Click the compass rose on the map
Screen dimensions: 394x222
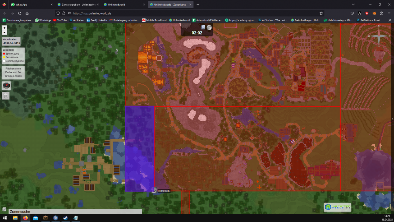pyautogui.click(x=378, y=36)
